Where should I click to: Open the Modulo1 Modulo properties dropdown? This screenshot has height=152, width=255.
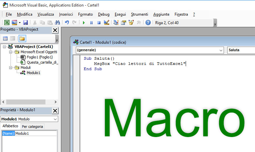point(29,119)
